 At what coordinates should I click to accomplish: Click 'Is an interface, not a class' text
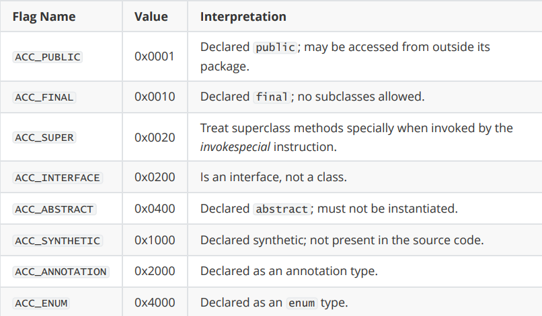(x=273, y=177)
